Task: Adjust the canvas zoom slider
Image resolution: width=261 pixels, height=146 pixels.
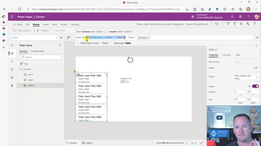Action: (170, 143)
